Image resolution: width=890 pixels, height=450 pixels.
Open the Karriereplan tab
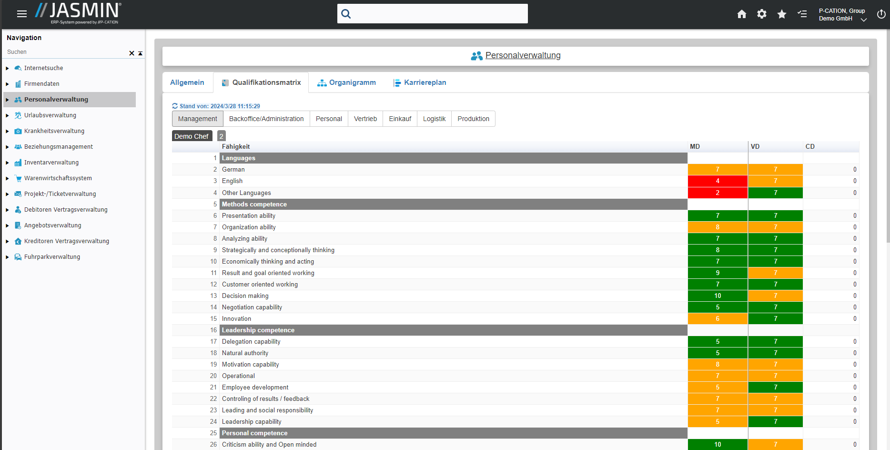419,82
